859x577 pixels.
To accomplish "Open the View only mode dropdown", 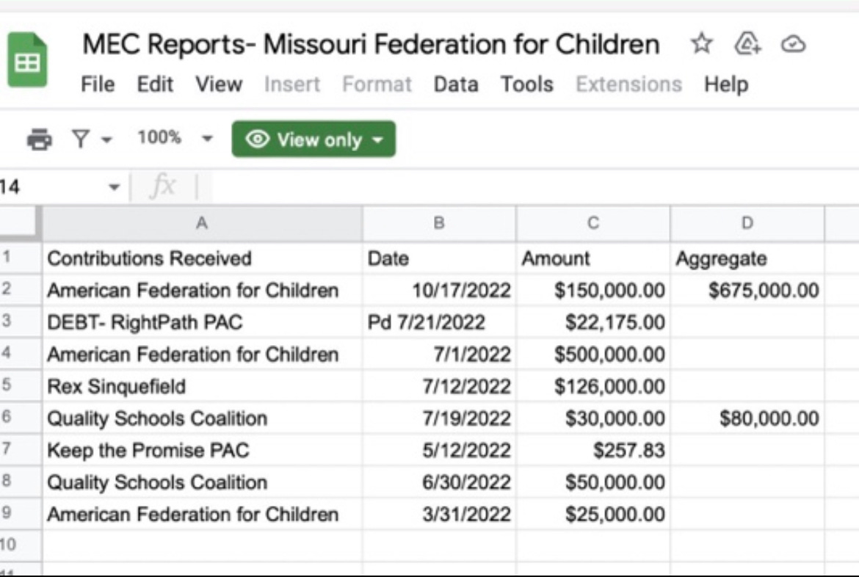I will click(x=313, y=139).
